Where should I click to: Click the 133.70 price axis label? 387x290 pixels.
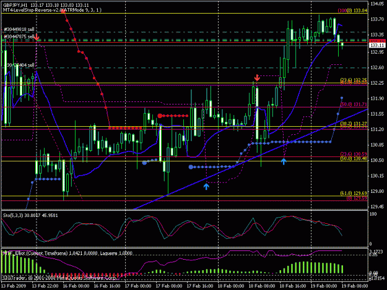377,19
